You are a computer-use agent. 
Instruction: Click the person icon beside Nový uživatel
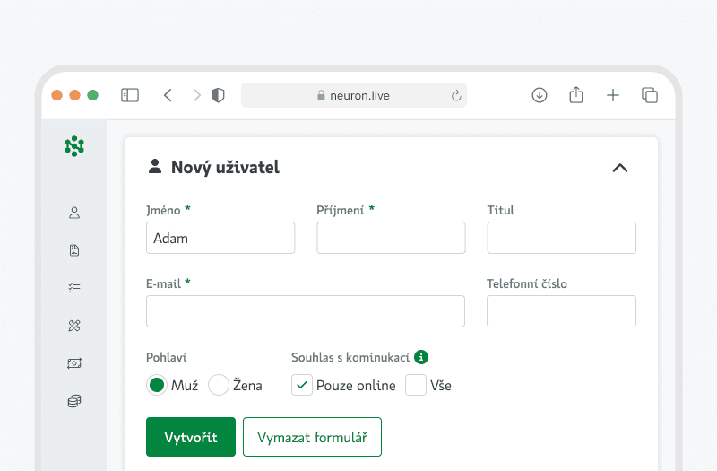[x=155, y=166]
